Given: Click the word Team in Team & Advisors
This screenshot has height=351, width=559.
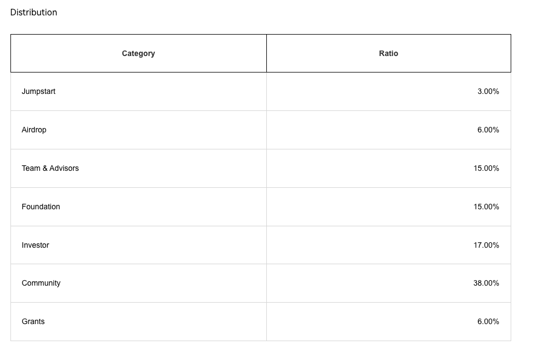Looking at the screenshot, I should 31,168.
